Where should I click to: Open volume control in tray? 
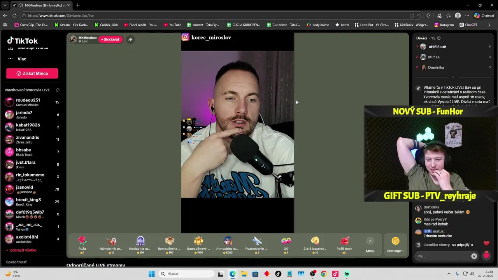(x=472, y=274)
